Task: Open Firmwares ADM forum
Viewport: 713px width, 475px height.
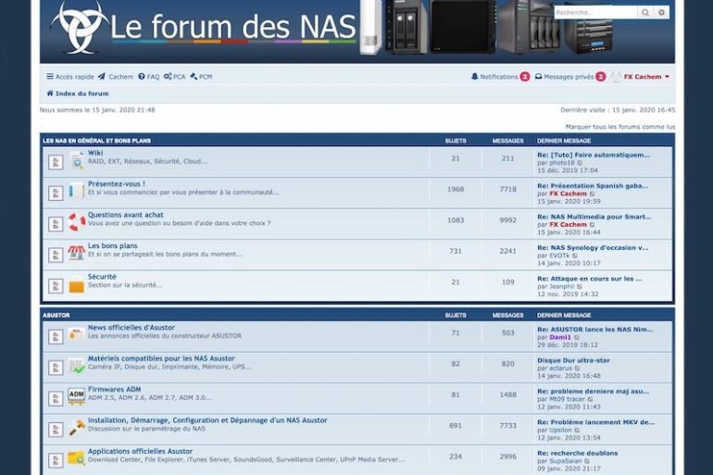Action: pyautogui.click(x=115, y=390)
